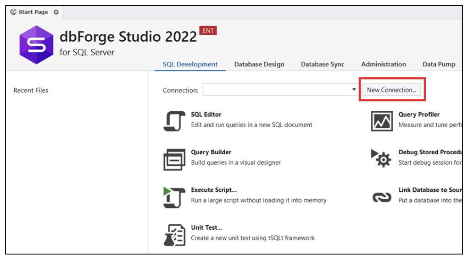Click the Unit Test... title
Viewport: 468px width, 260px height.
206,227
